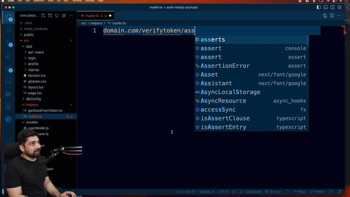Open favicon.ico file
Image resolution: width=350 pixels, height=197 pixels.
pos(46,76)
